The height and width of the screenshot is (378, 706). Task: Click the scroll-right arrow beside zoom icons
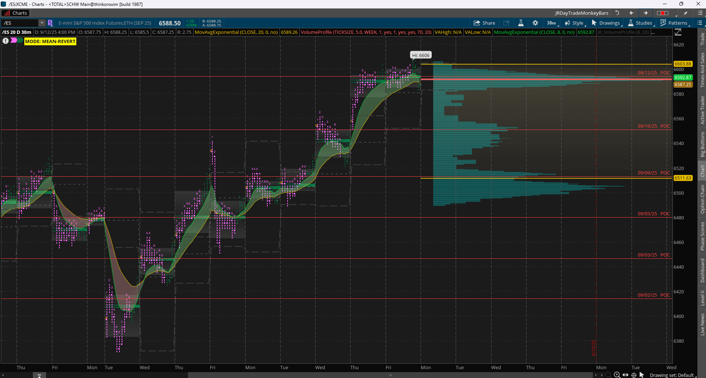click(601, 375)
